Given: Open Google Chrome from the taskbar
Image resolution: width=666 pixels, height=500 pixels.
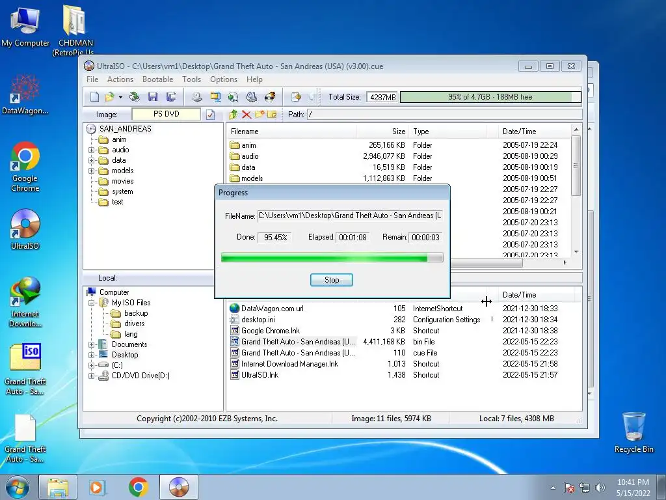Looking at the screenshot, I should point(138,487).
